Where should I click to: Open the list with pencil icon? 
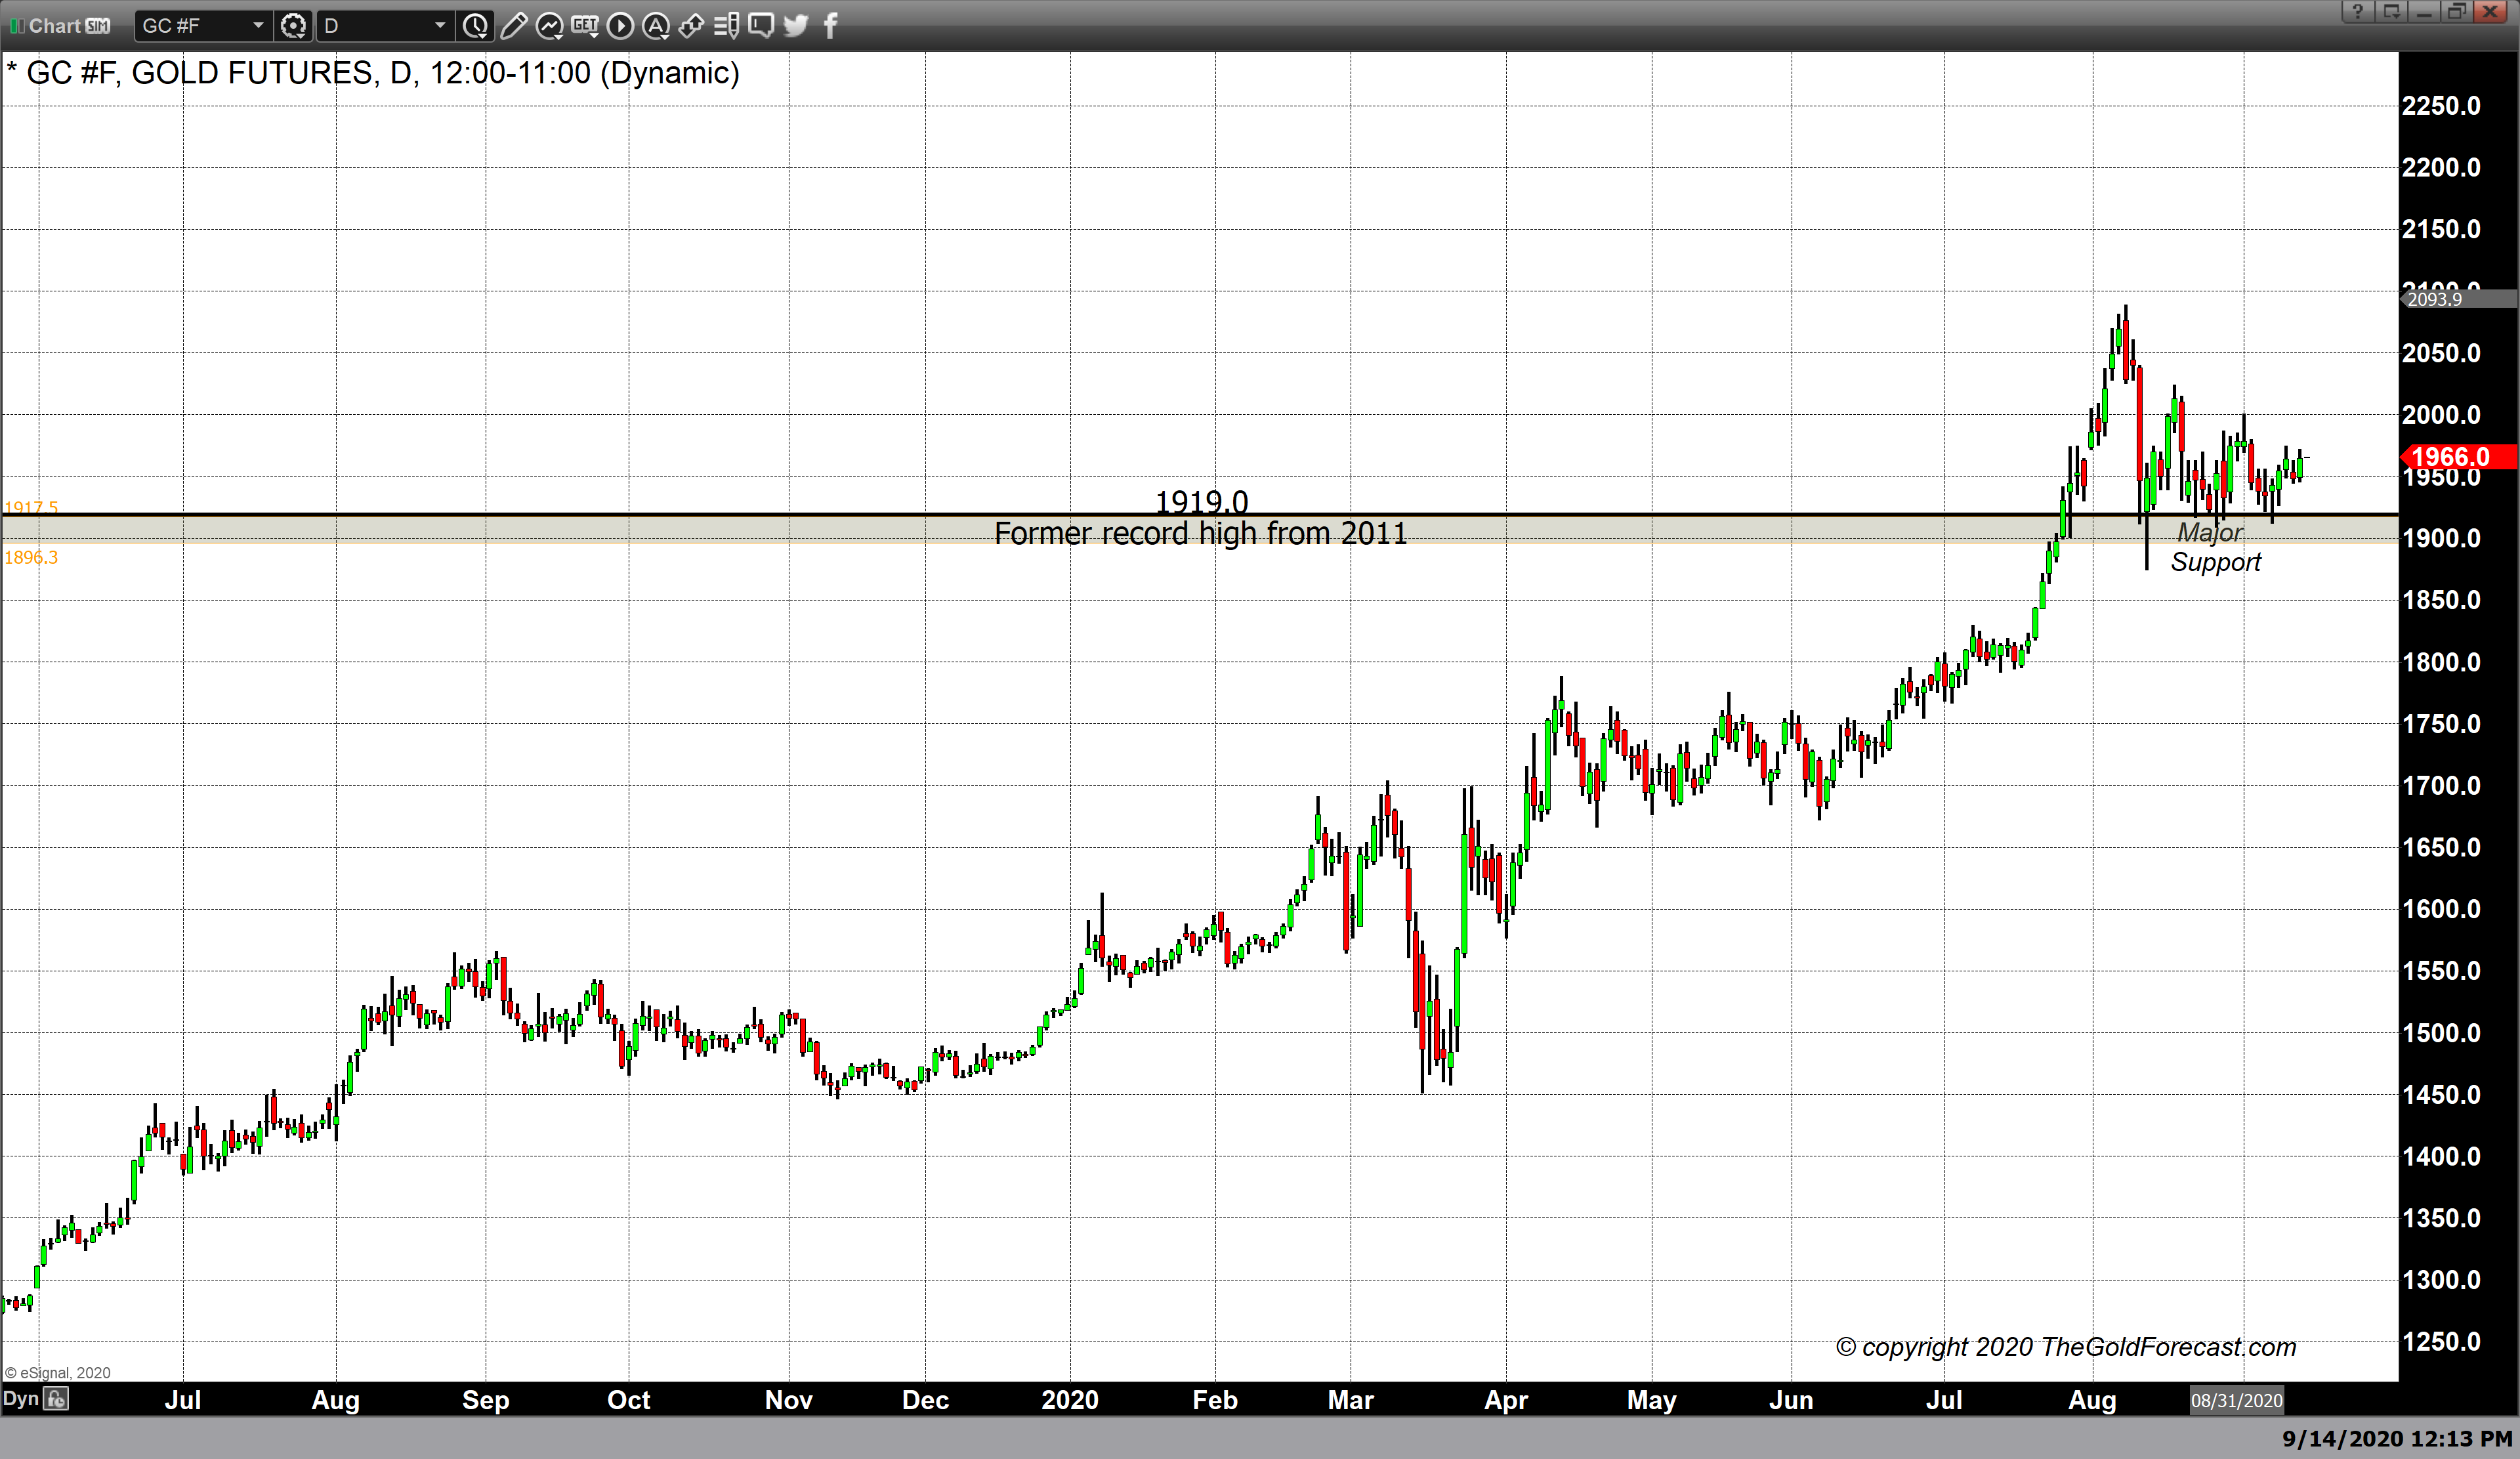tap(727, 26)
